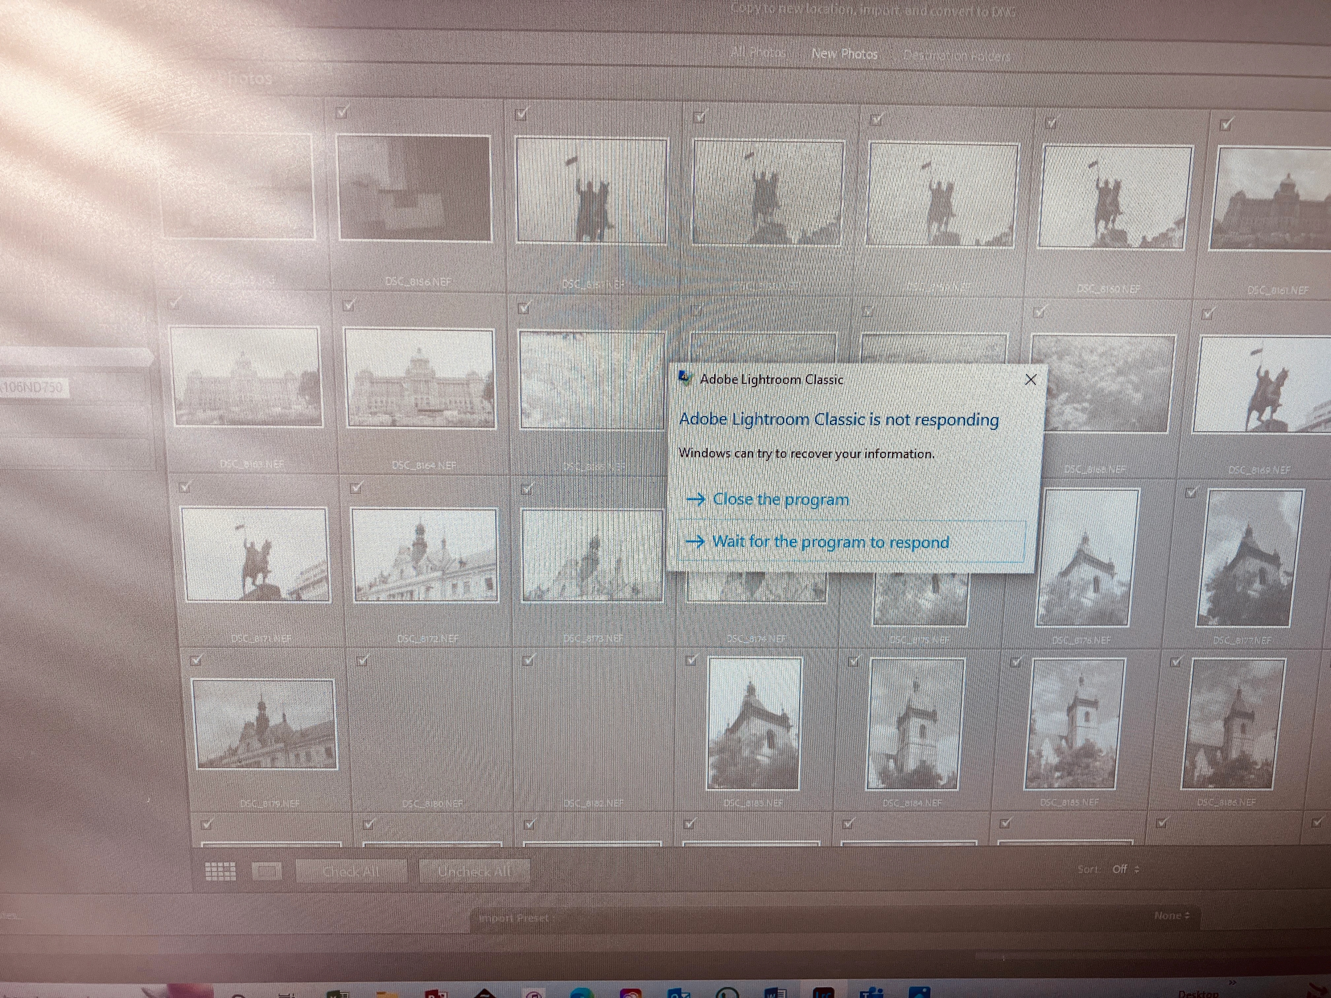Open Lightroom Classic taskbar icon
This screenshot has height=998, width=1331.
[x=823, y=993]
